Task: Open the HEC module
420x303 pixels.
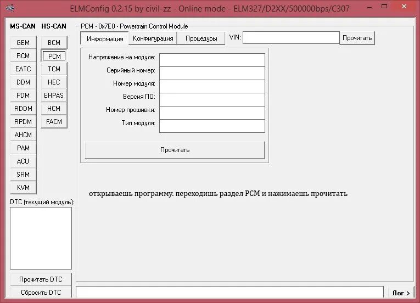Action: pos(54,82)
